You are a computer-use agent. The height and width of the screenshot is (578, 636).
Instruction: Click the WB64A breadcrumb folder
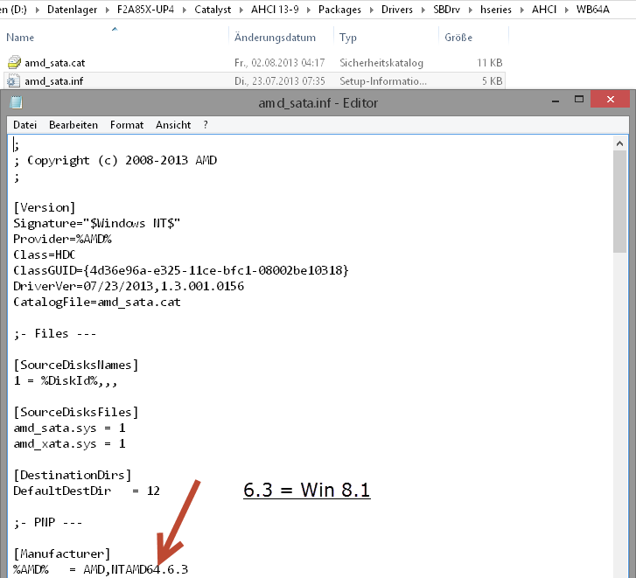592,10
